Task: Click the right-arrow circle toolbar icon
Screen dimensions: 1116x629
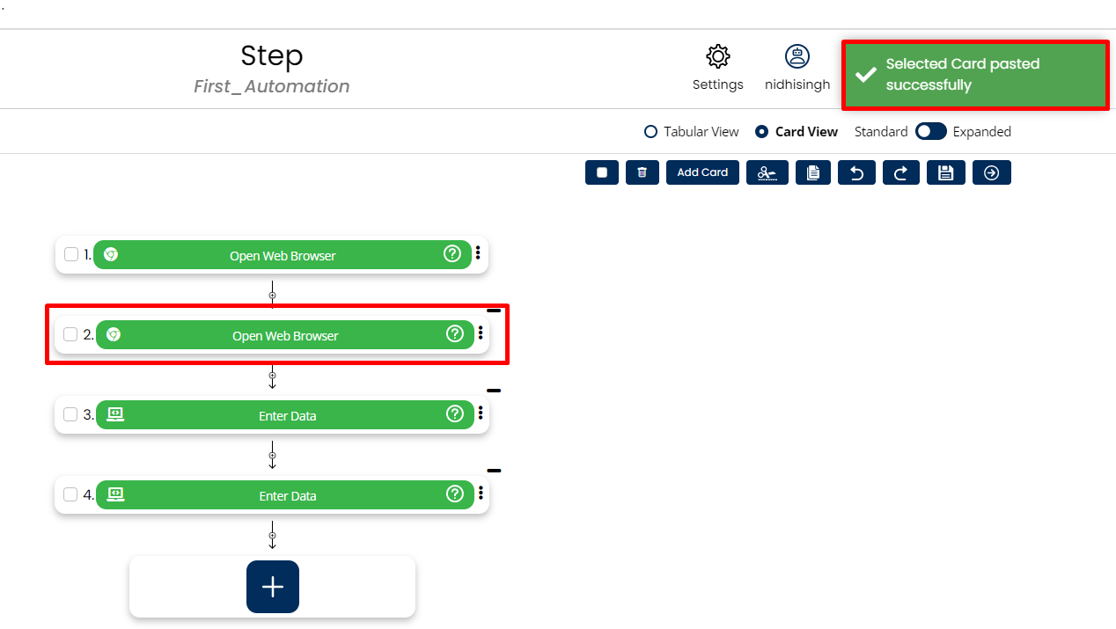Action: [992, 172]
